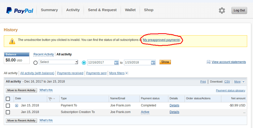Viewport: 253px width, 128px height.
Task: Click the Type column header
Action: click(64, 99)
